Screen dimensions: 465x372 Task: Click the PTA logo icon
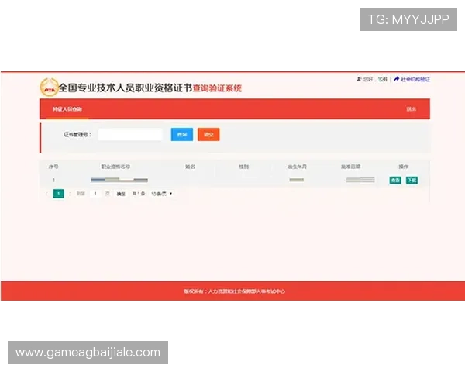(x=49, y=88)
